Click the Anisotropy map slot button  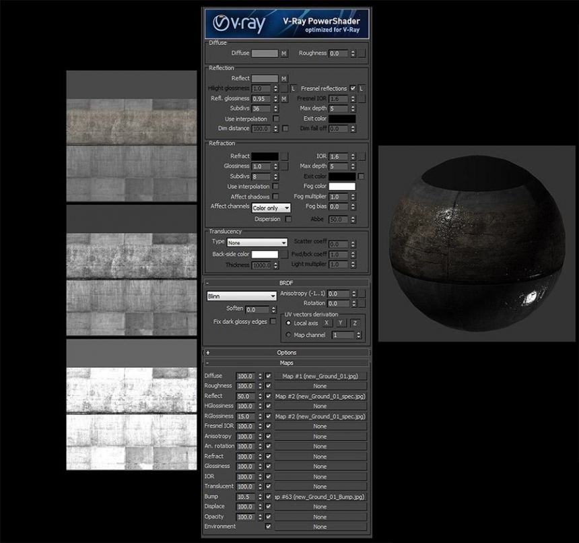point(362,294)
